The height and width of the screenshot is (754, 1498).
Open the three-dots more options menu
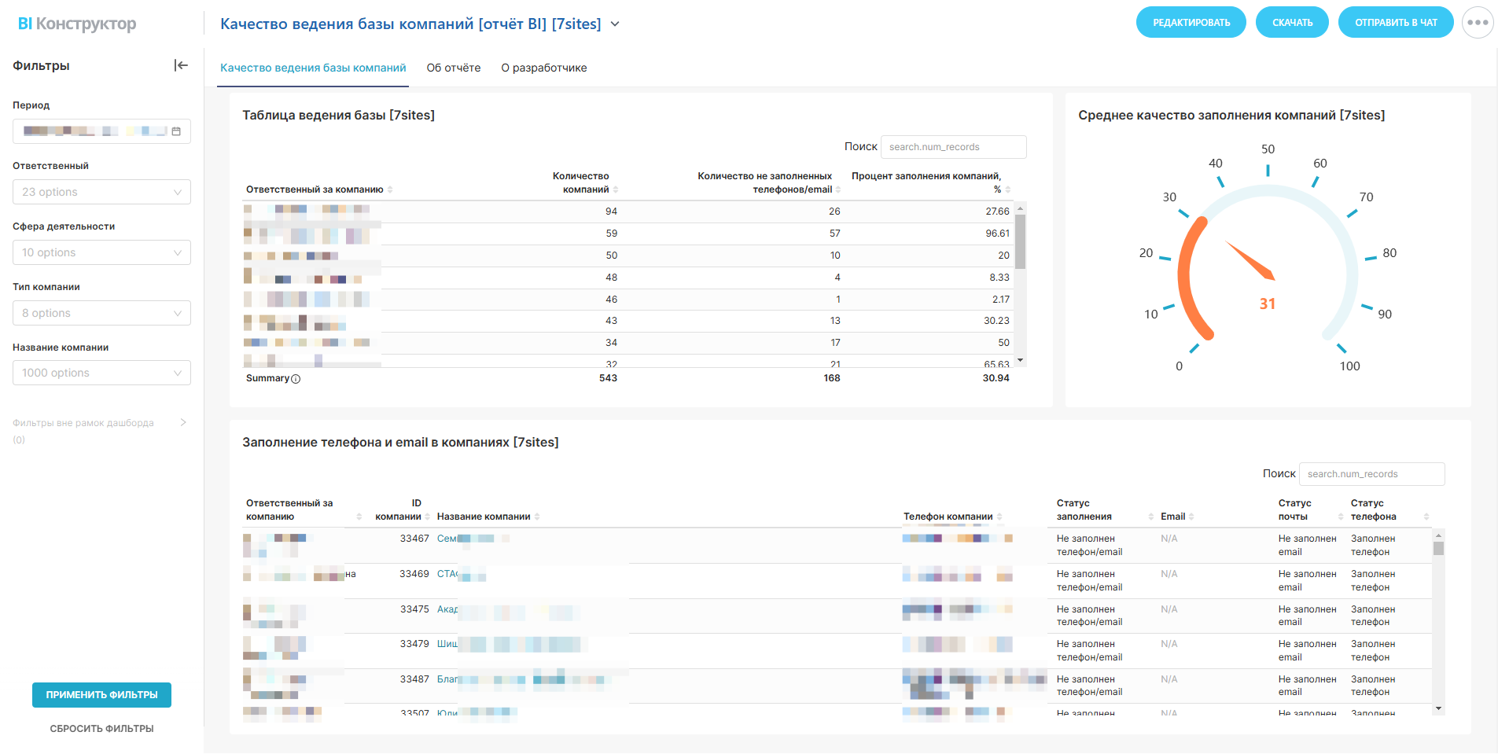[1478, 23]
